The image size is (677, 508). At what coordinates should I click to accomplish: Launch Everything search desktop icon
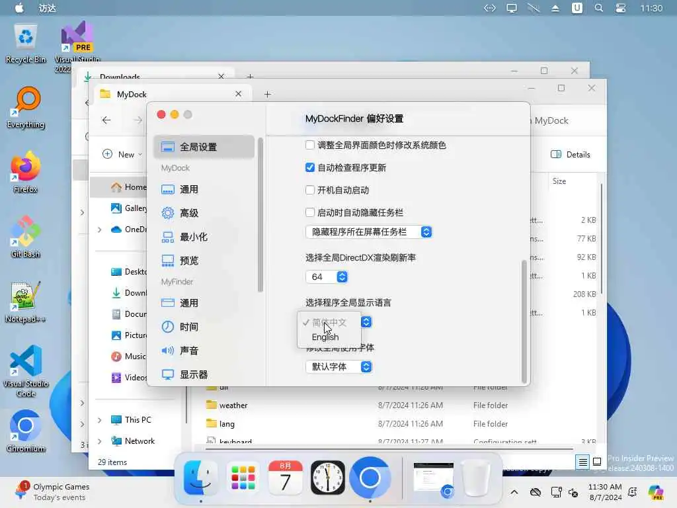[26, 108]
